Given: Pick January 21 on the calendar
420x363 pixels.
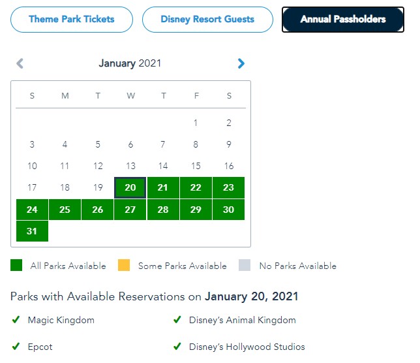Looking at the screenshot, I should click(x=163, y=188).
